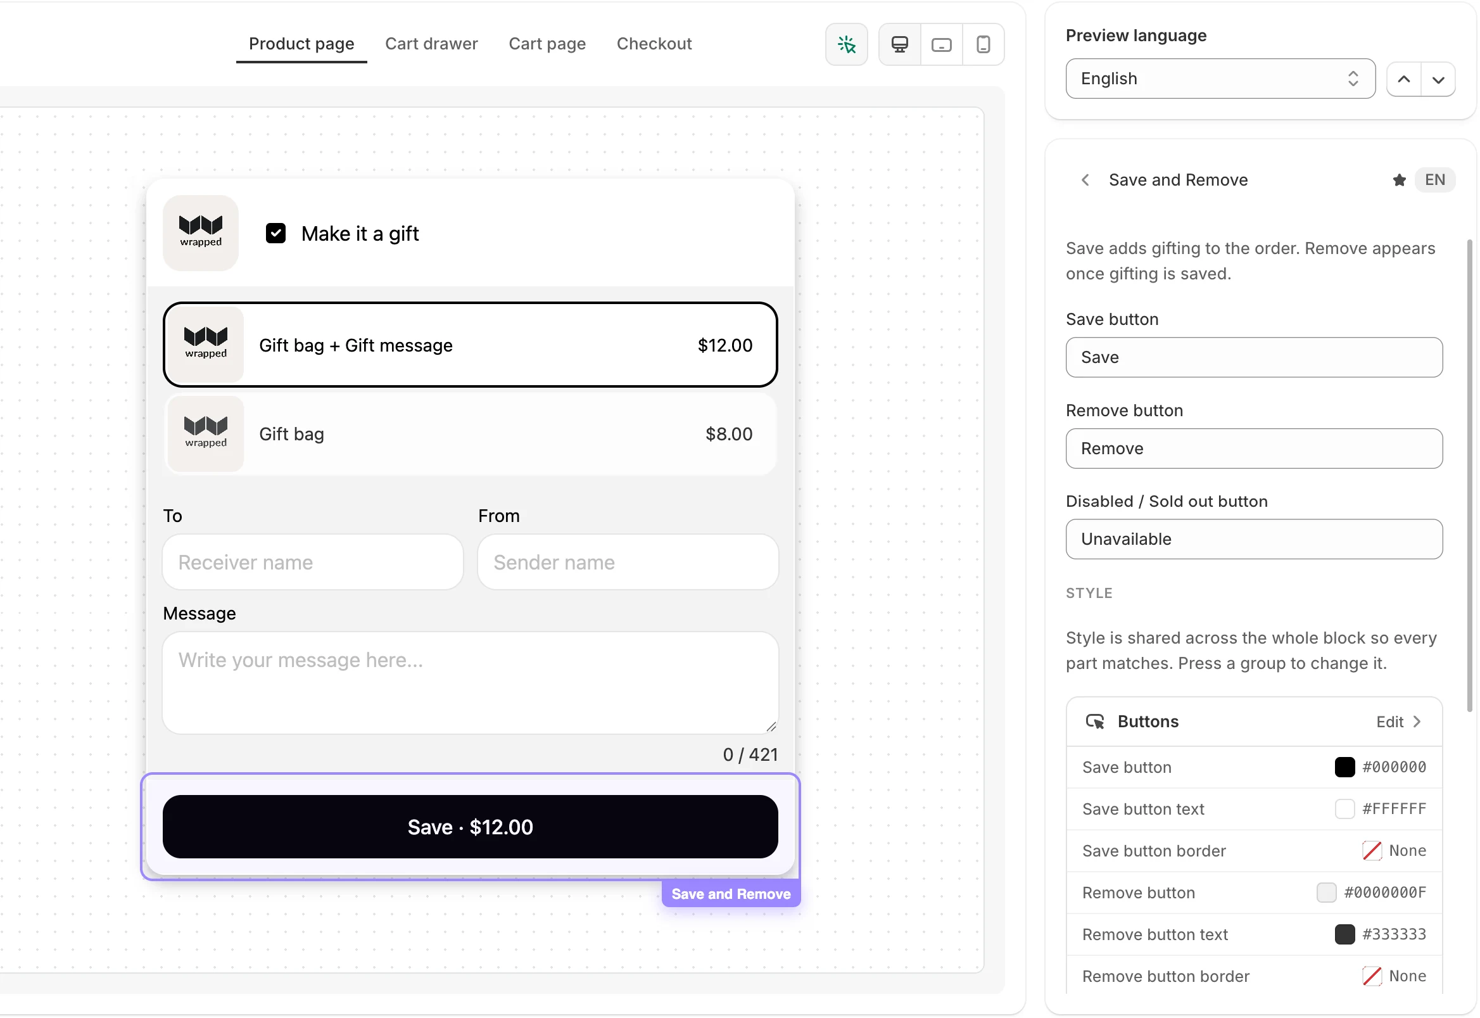The width and height of the screenshot is (1480, 1018).
Task: Open the Product page tab
Action: pyautogui.click(x=301, y=44)
